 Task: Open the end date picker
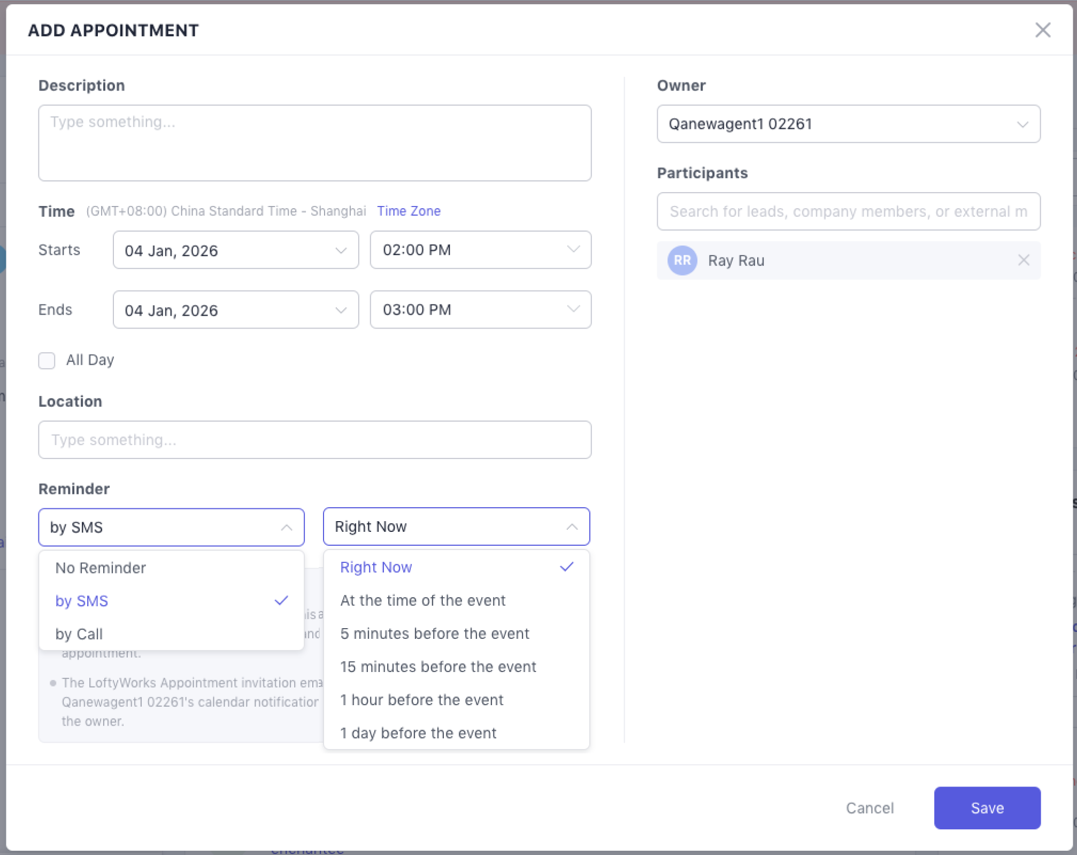pos(235,310)
